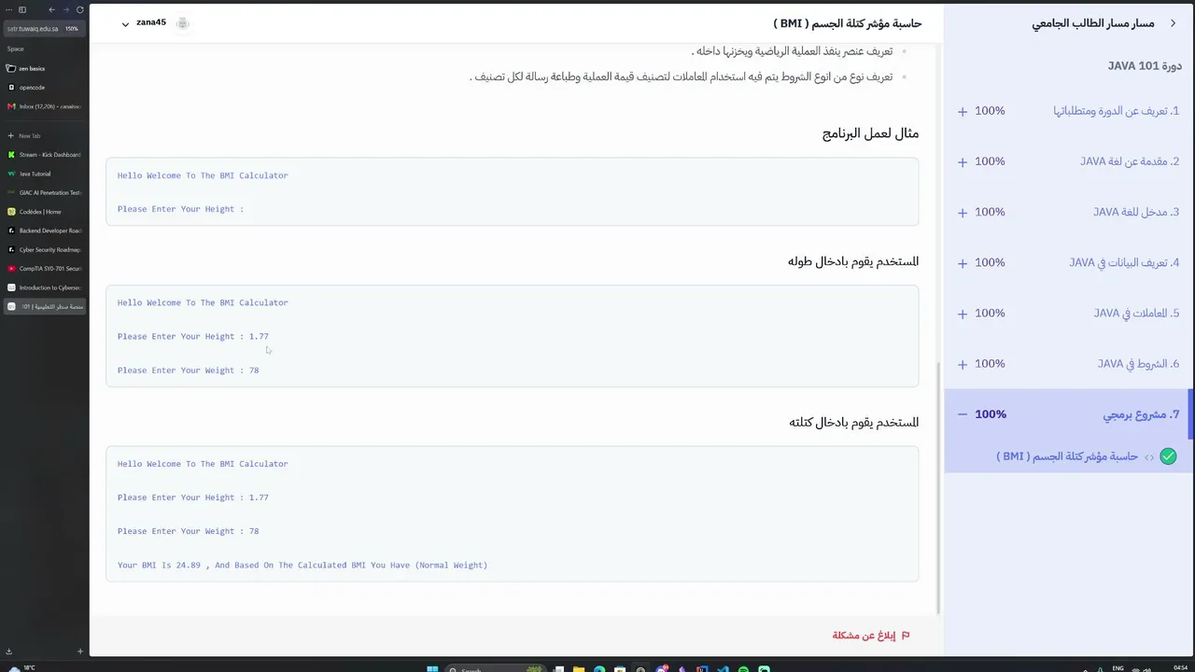Image resolution: width=1195 pixels, height=672 pixels.
Task: Click page header حاسبة مؤشر كتلة الجسم (BMI)
Action: coord(848,22)
